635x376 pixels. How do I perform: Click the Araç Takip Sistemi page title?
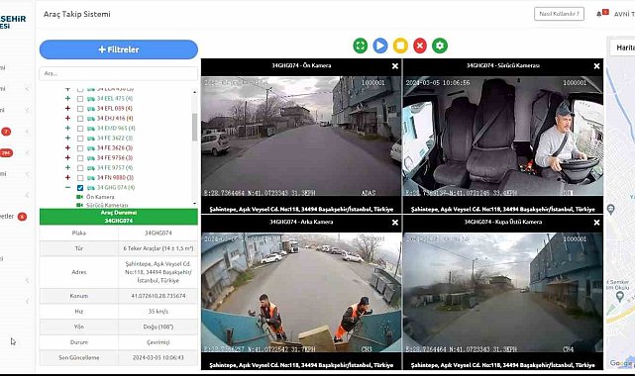77,14
